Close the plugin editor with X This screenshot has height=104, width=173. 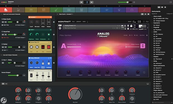[57, 14]
